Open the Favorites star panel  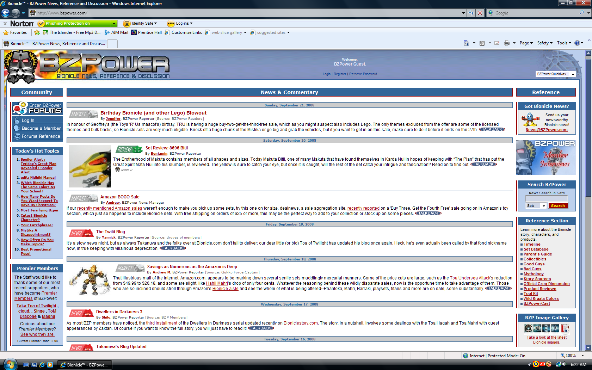coord(15,32)
